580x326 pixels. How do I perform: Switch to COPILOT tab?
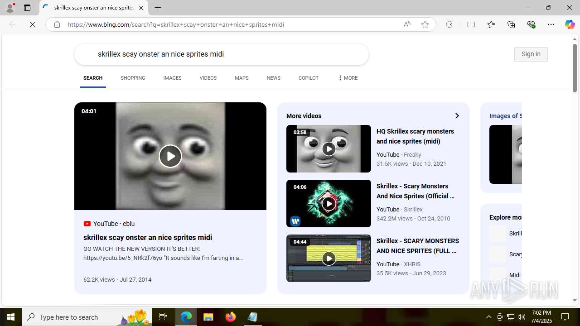(x=308, y=78)
